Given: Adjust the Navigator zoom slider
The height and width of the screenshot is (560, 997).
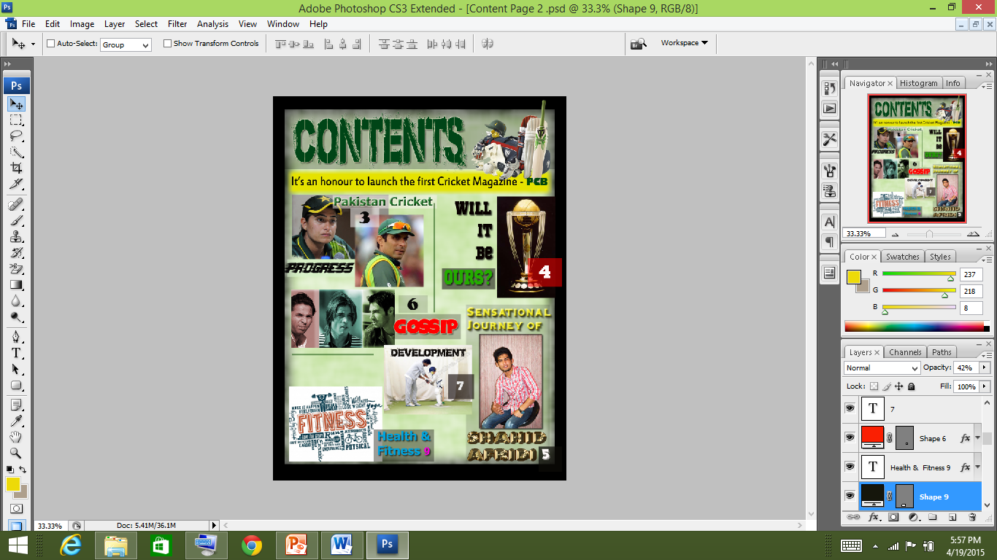Looking at the screenshot, I should pos(929,234).
